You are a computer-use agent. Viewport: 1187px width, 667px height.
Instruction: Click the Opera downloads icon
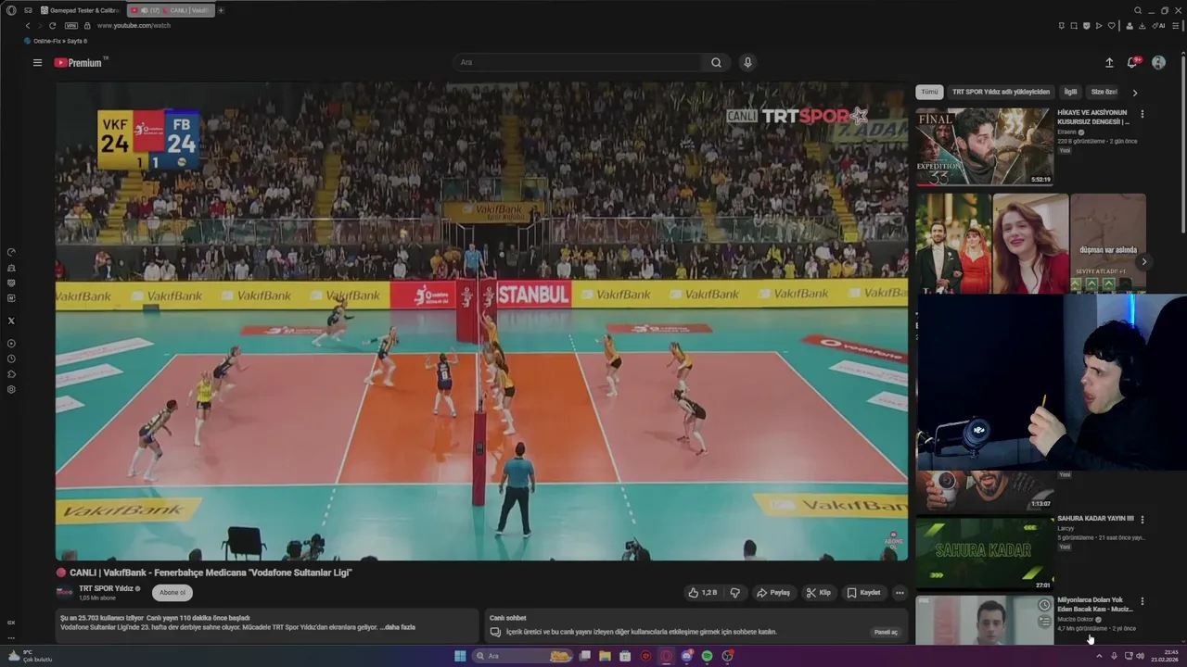point(1142,25)
